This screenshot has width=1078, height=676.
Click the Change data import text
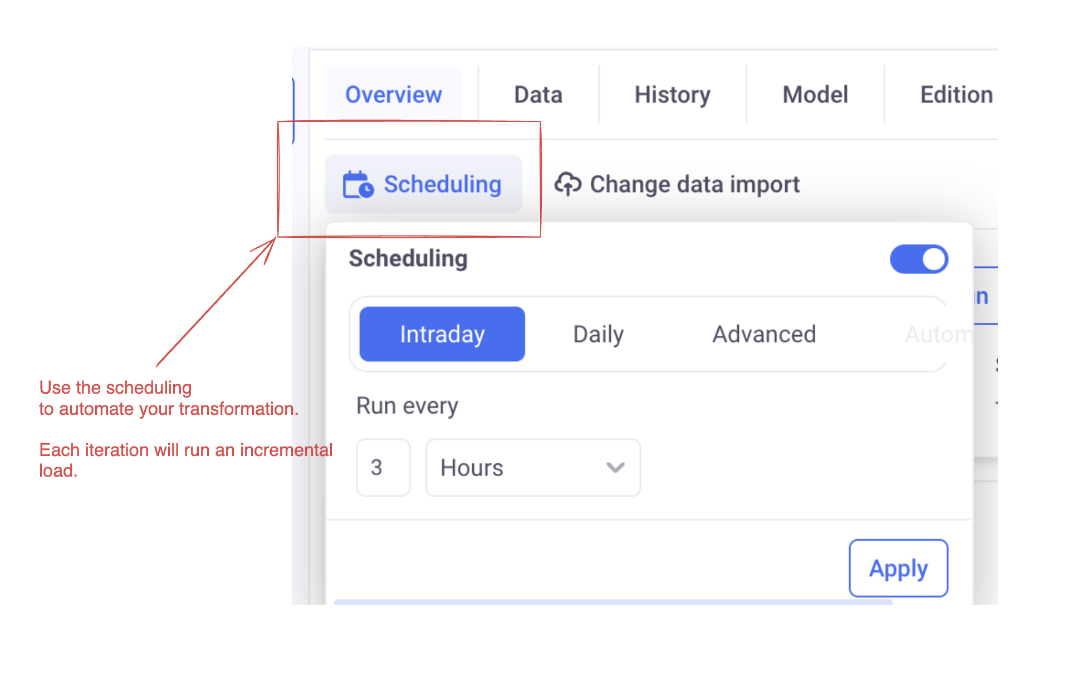tap(694, 184)
